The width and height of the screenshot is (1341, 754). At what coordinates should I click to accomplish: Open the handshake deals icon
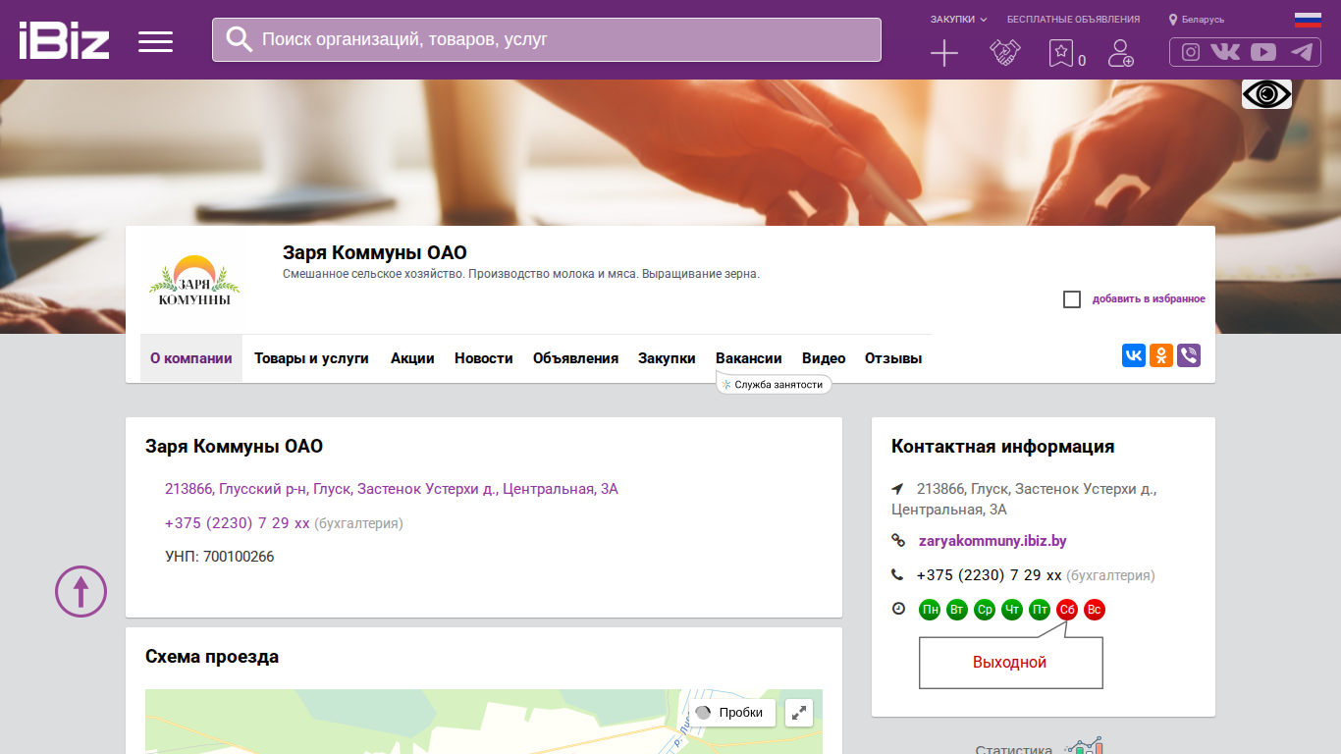(1005, 53)
